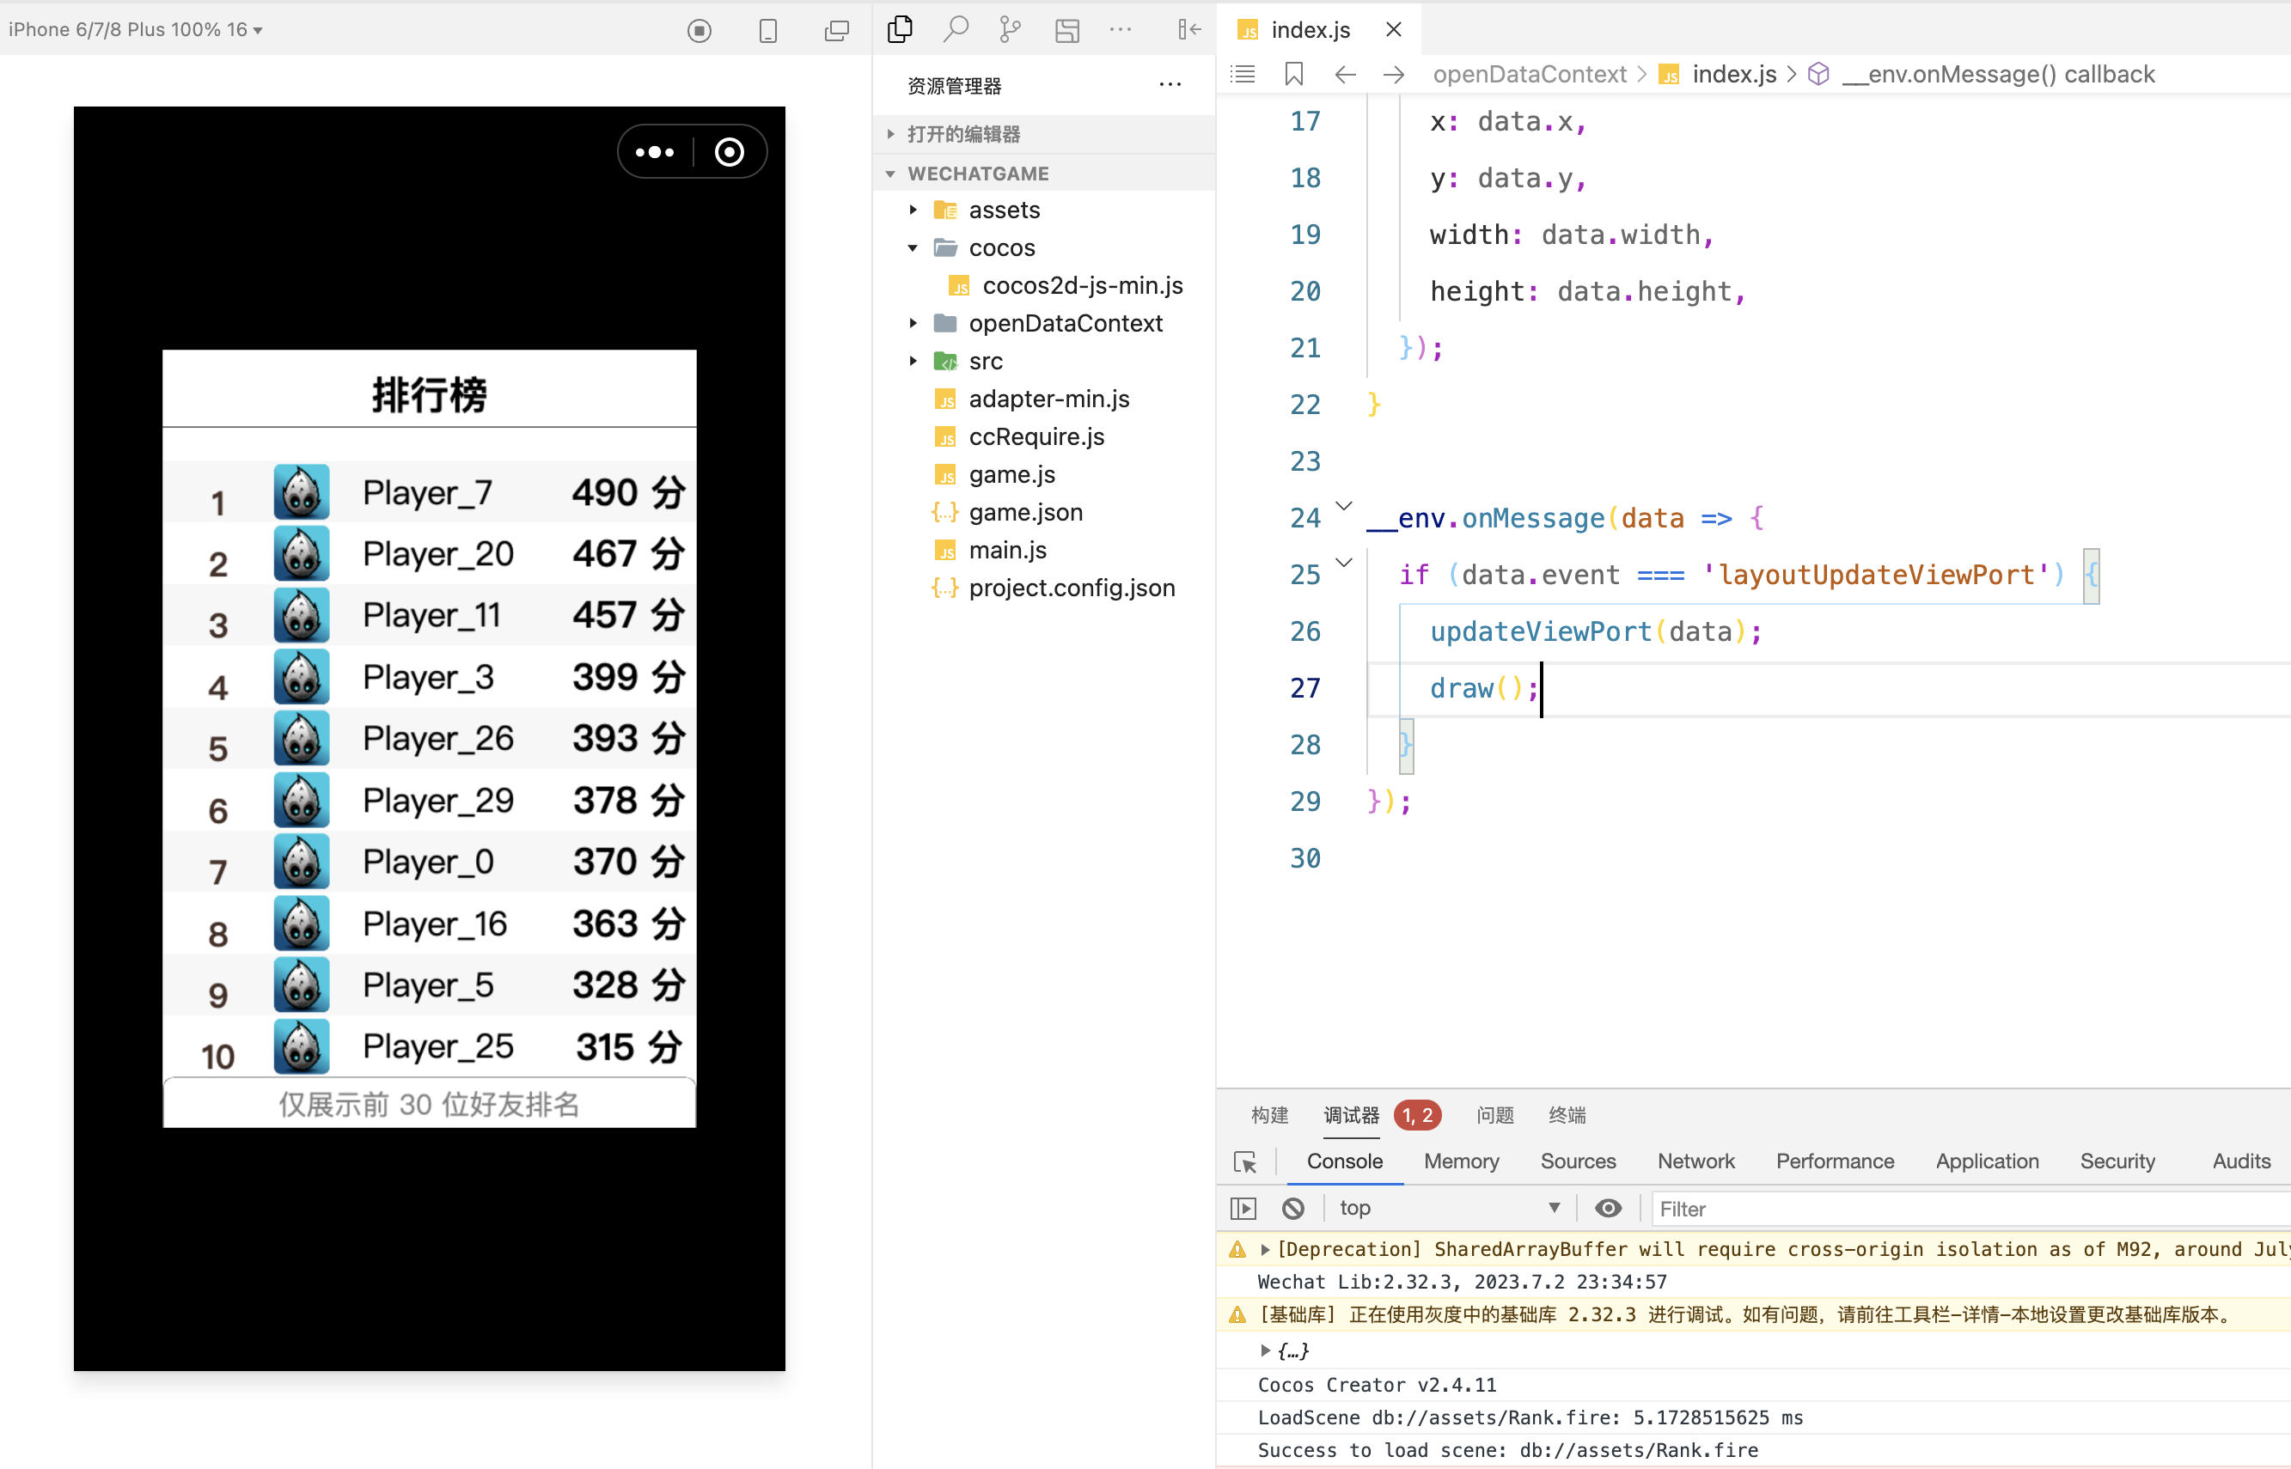Click the editor layout split icon
Image resolution: width=2291 pixels, height=1469 pixels.
1066,31
